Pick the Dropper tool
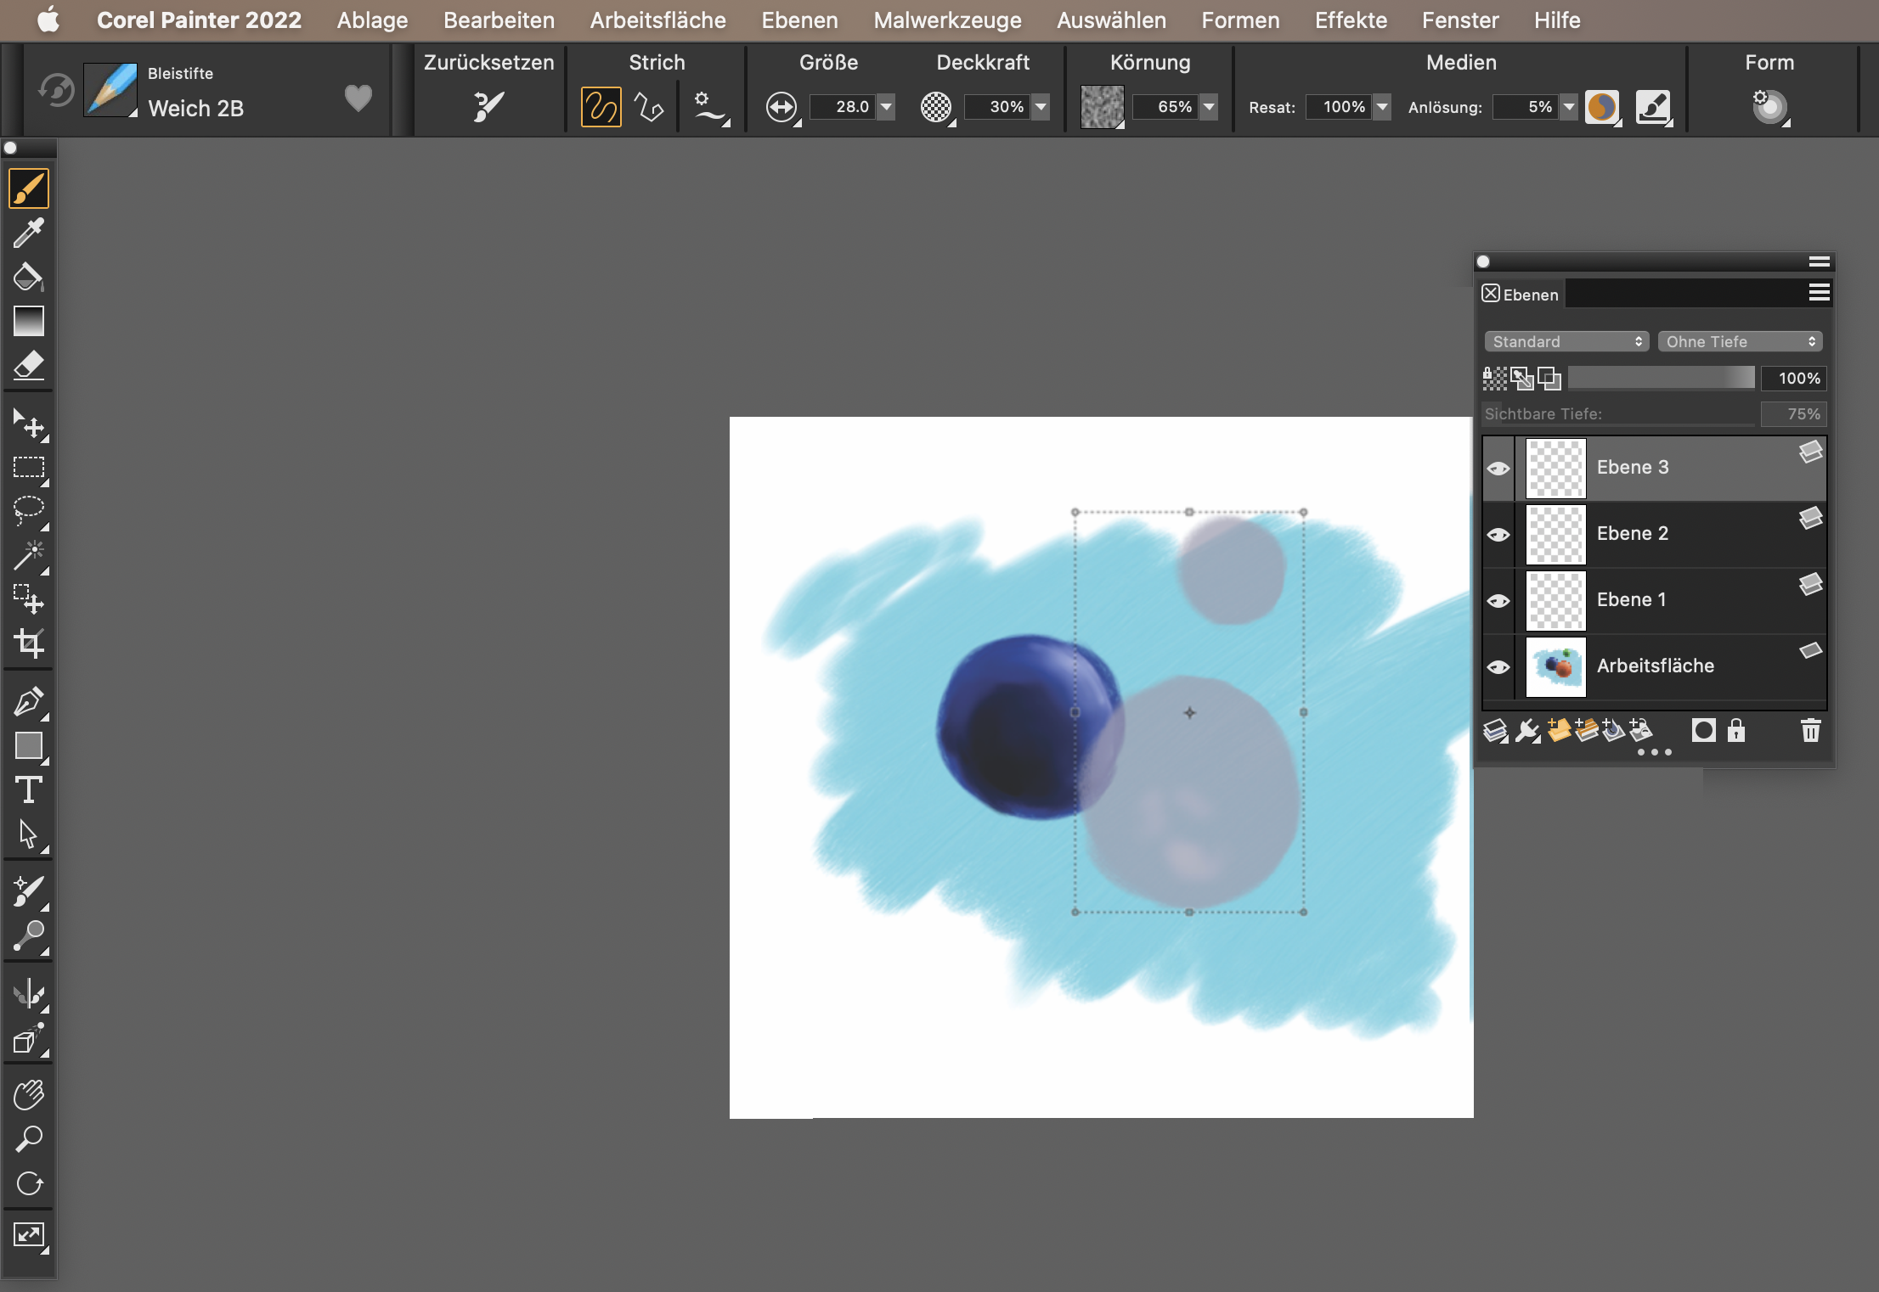Viewport: 1879px width, 1292px height. tap(28, 233)
